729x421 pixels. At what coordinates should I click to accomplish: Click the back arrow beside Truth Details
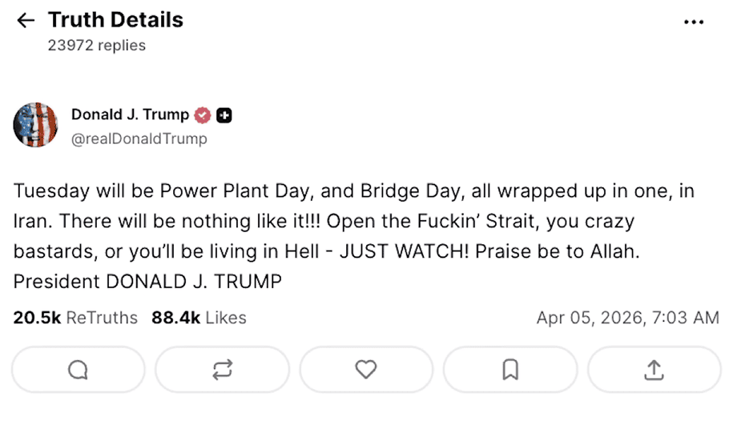pyautogui.click(x=26, y=21)
